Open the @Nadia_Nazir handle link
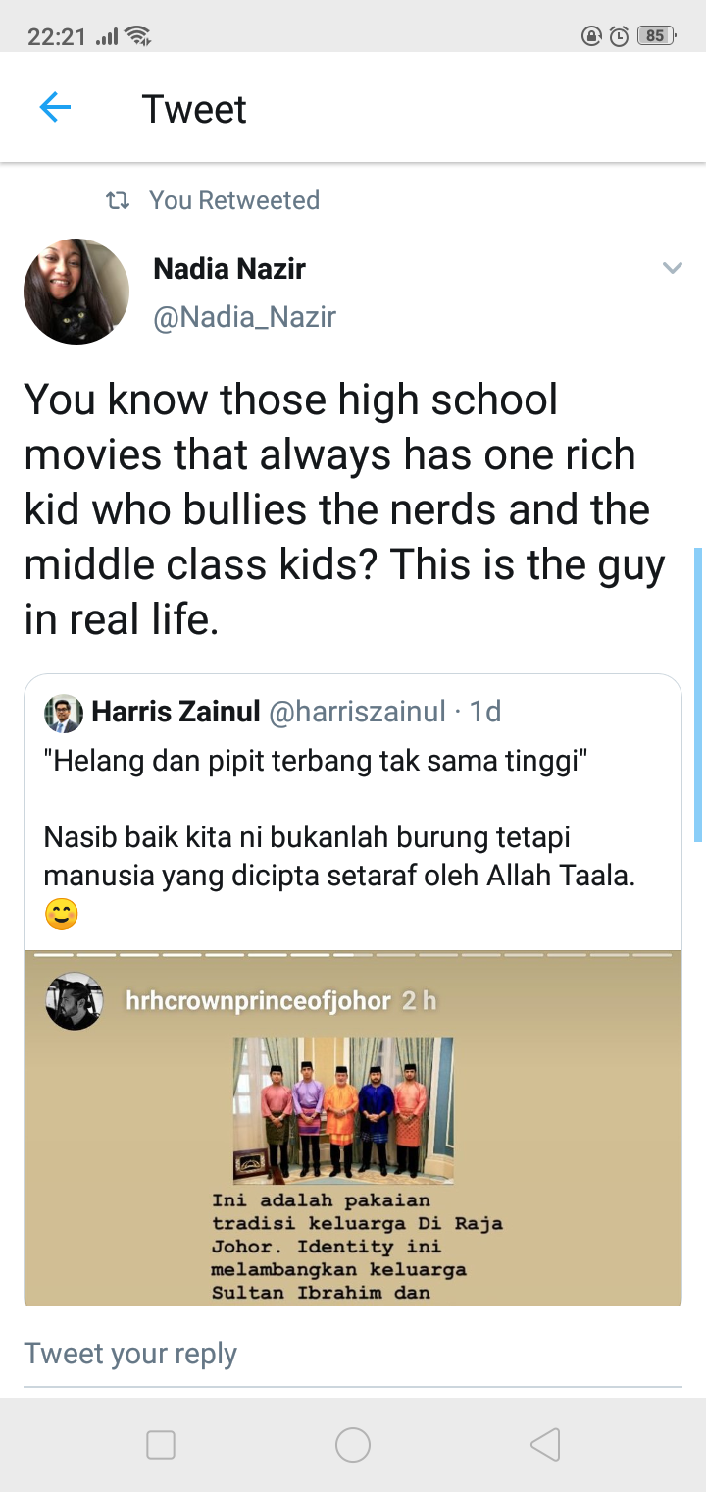This screenshot has height=1492, width=706. 244,317
